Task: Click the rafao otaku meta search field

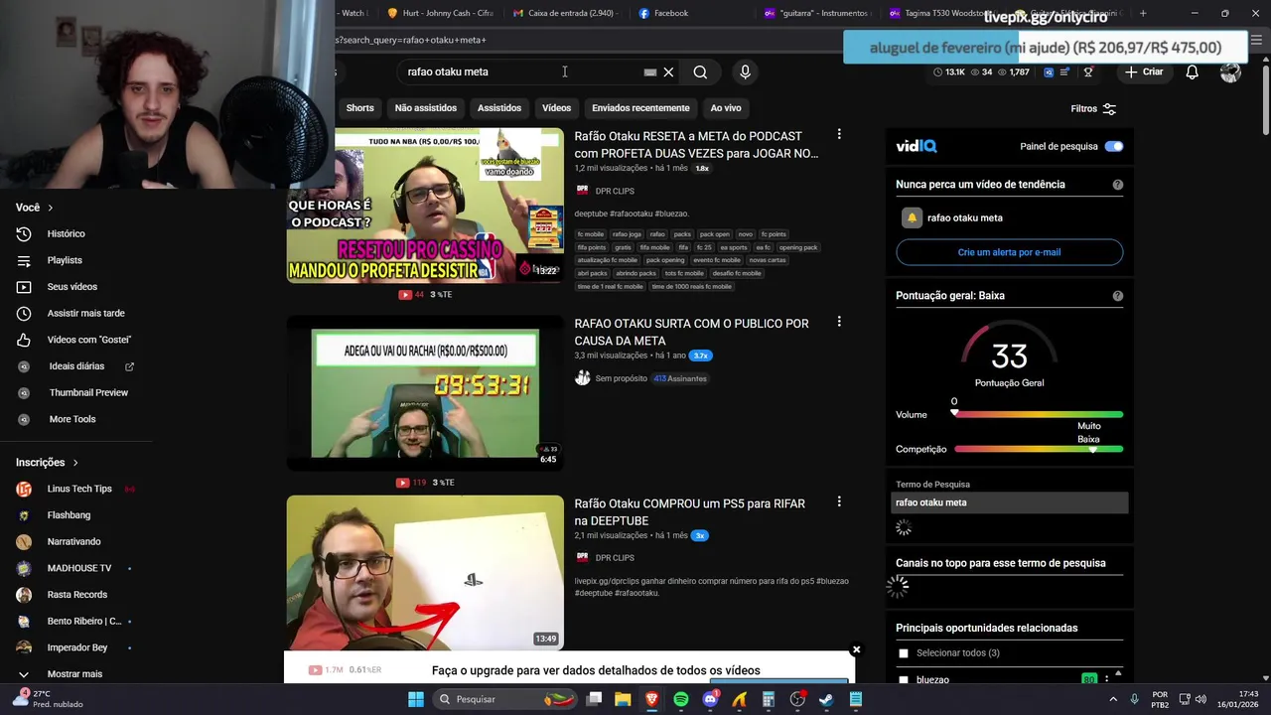Action: pos(521,71)
